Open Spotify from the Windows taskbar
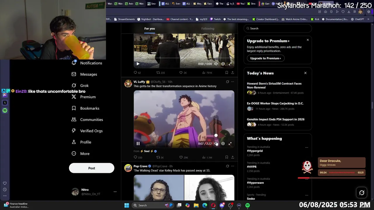 click(x=247, y=205)
